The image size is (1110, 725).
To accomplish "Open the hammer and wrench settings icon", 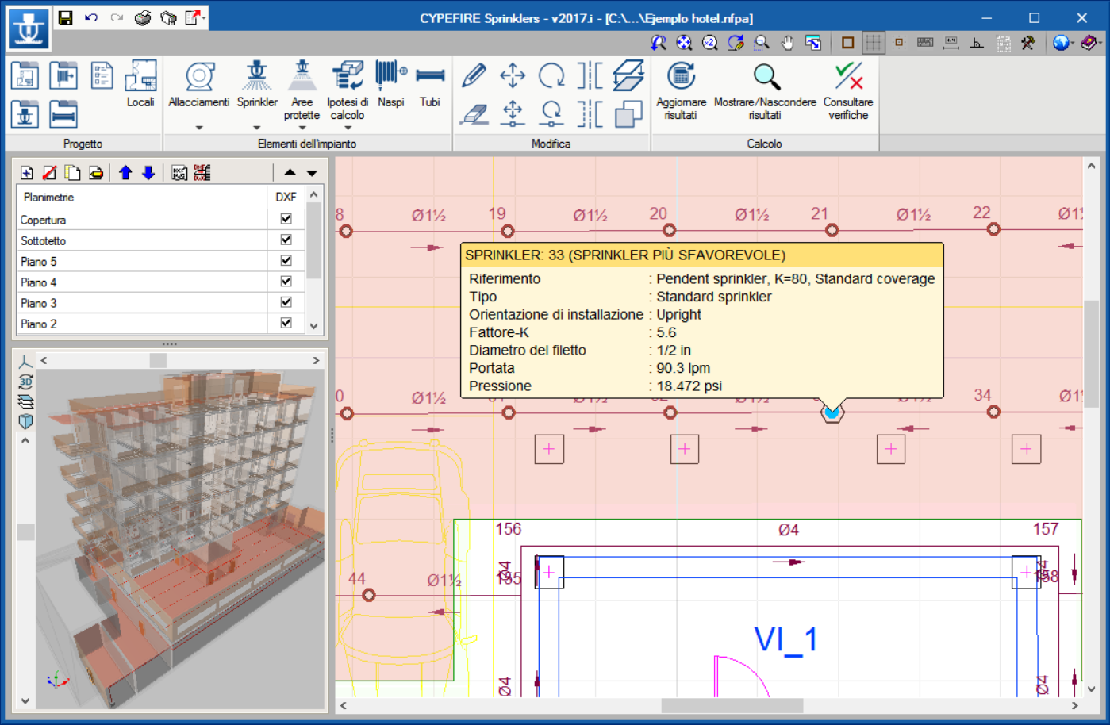I will point(1028,43).
